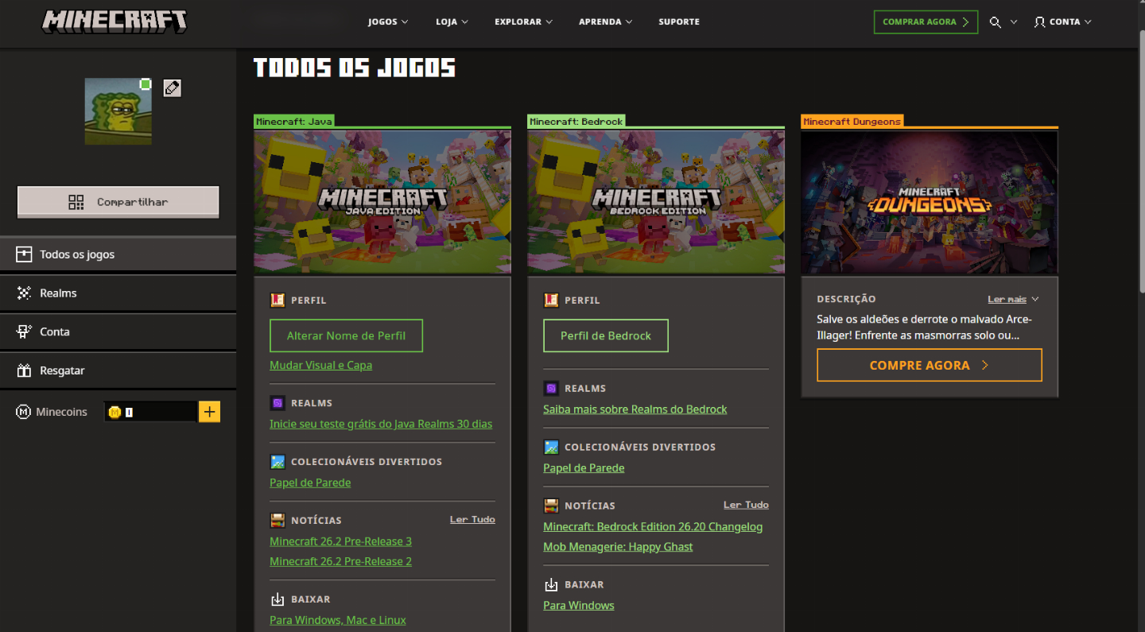This screenshot has width=1145, height=632.
Task: Open Resgatar in the sidebar
Action: click(x=118, y=370)
